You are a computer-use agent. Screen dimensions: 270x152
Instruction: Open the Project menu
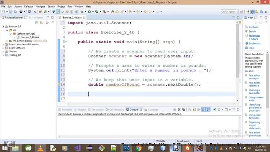point(61,7)
